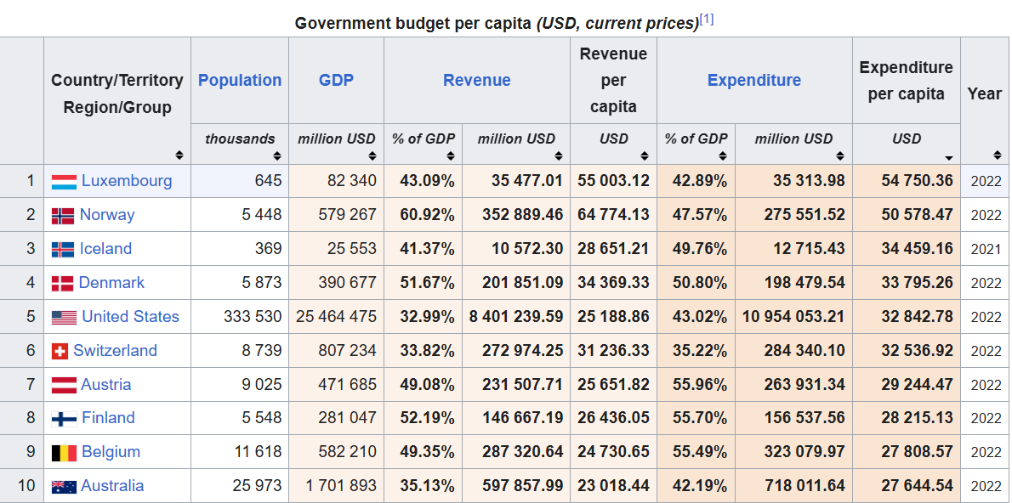This screenshot has width=1012, height=503.
Task: Sort table by Year column arrows
Action: (x=998, y=155)
